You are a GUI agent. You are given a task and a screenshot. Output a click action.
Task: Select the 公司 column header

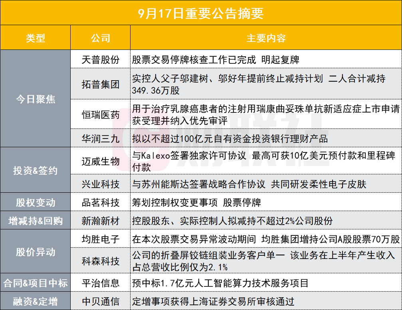[x=100, y=38]
